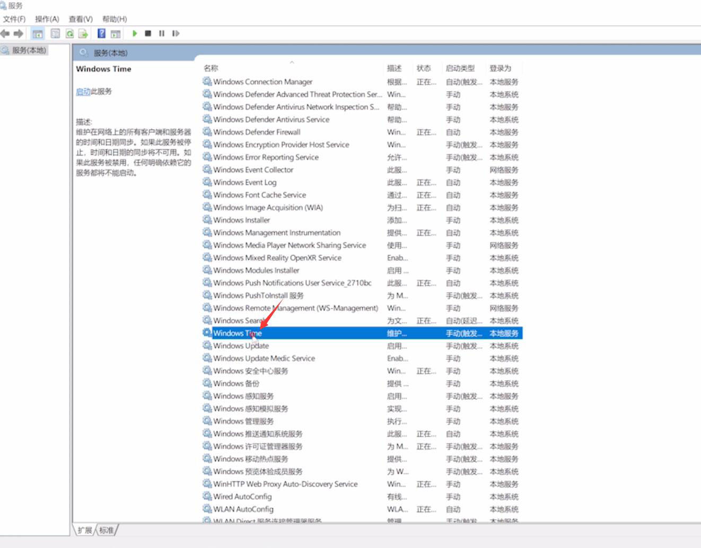Select Windows Remote Management (WS-Management)
Image resolution: width=701 pixels, height=548 pixels.
coord(362,308)
